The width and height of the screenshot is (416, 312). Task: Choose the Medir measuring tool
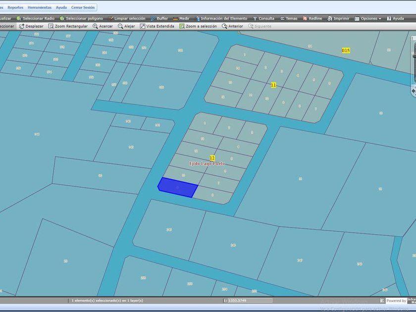pyautogui.click(x=181, y=18)
